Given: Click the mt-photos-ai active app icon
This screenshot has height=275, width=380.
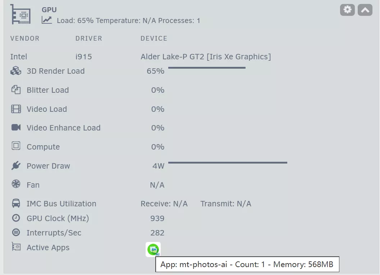Looking at the screenshot, I should click(153, 249).
